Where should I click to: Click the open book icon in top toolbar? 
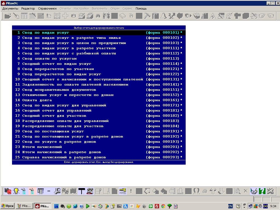(x=57, y=16)
